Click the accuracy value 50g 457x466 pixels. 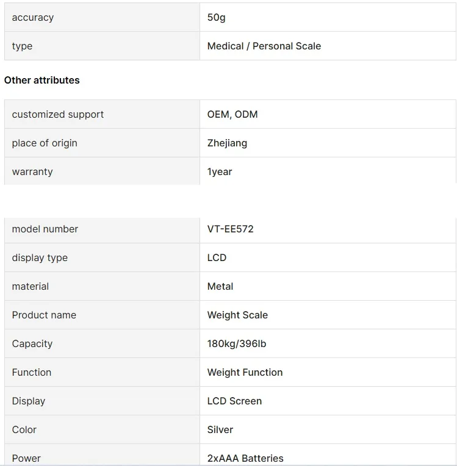click(x=216, y=18)
